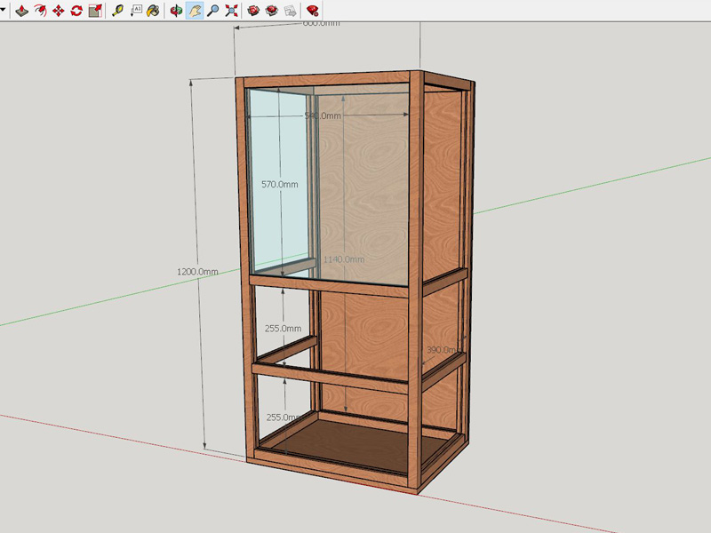Click the 1200.0mm height dimension
Screen dimensions: 711x533
click(197, 272)
